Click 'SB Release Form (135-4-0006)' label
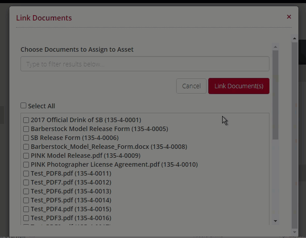Viewport: 306px width, 238px height. 75,138
